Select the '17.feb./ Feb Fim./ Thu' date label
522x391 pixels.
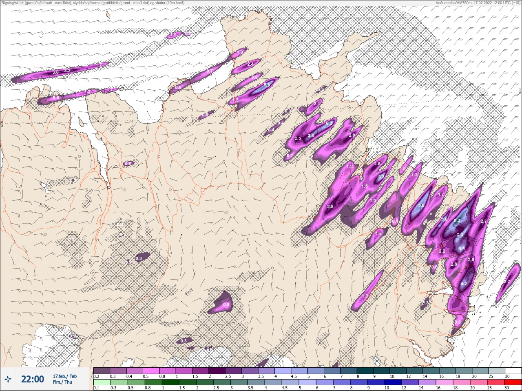coord(64,379)
